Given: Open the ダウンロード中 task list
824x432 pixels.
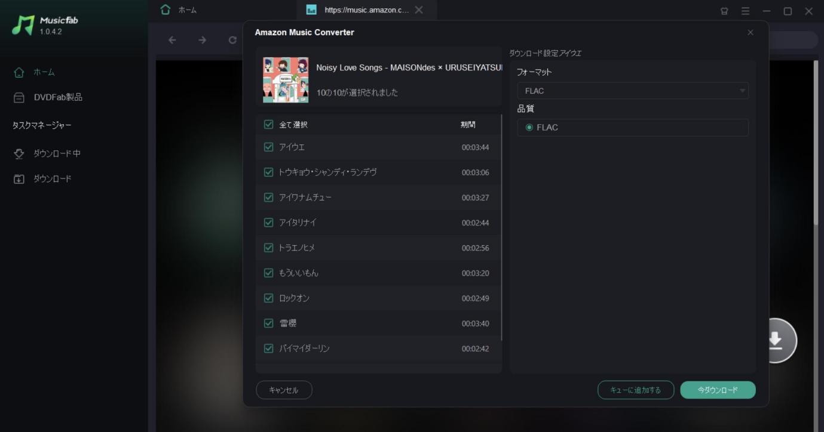Looking at the screenshot, I should [x=47, y=153].
